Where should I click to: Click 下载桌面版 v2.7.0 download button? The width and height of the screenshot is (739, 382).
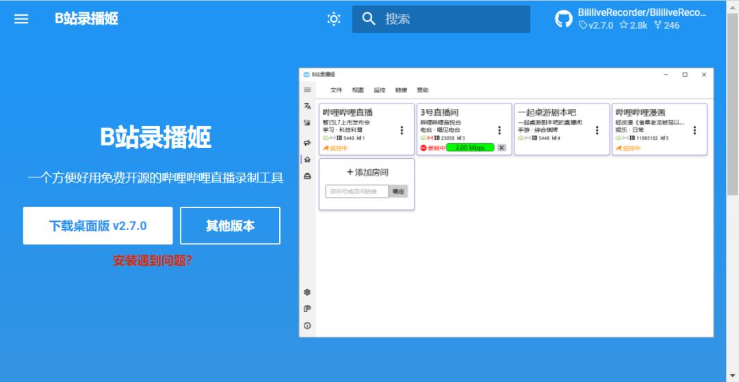point(98,225)
